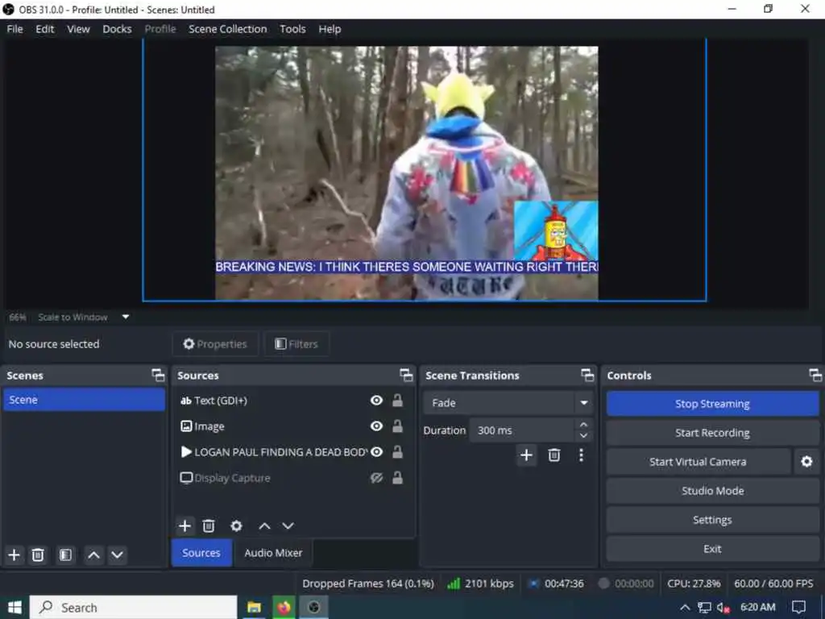Open the Help menu
The image size is (825, 619).
tap(330, 29)
